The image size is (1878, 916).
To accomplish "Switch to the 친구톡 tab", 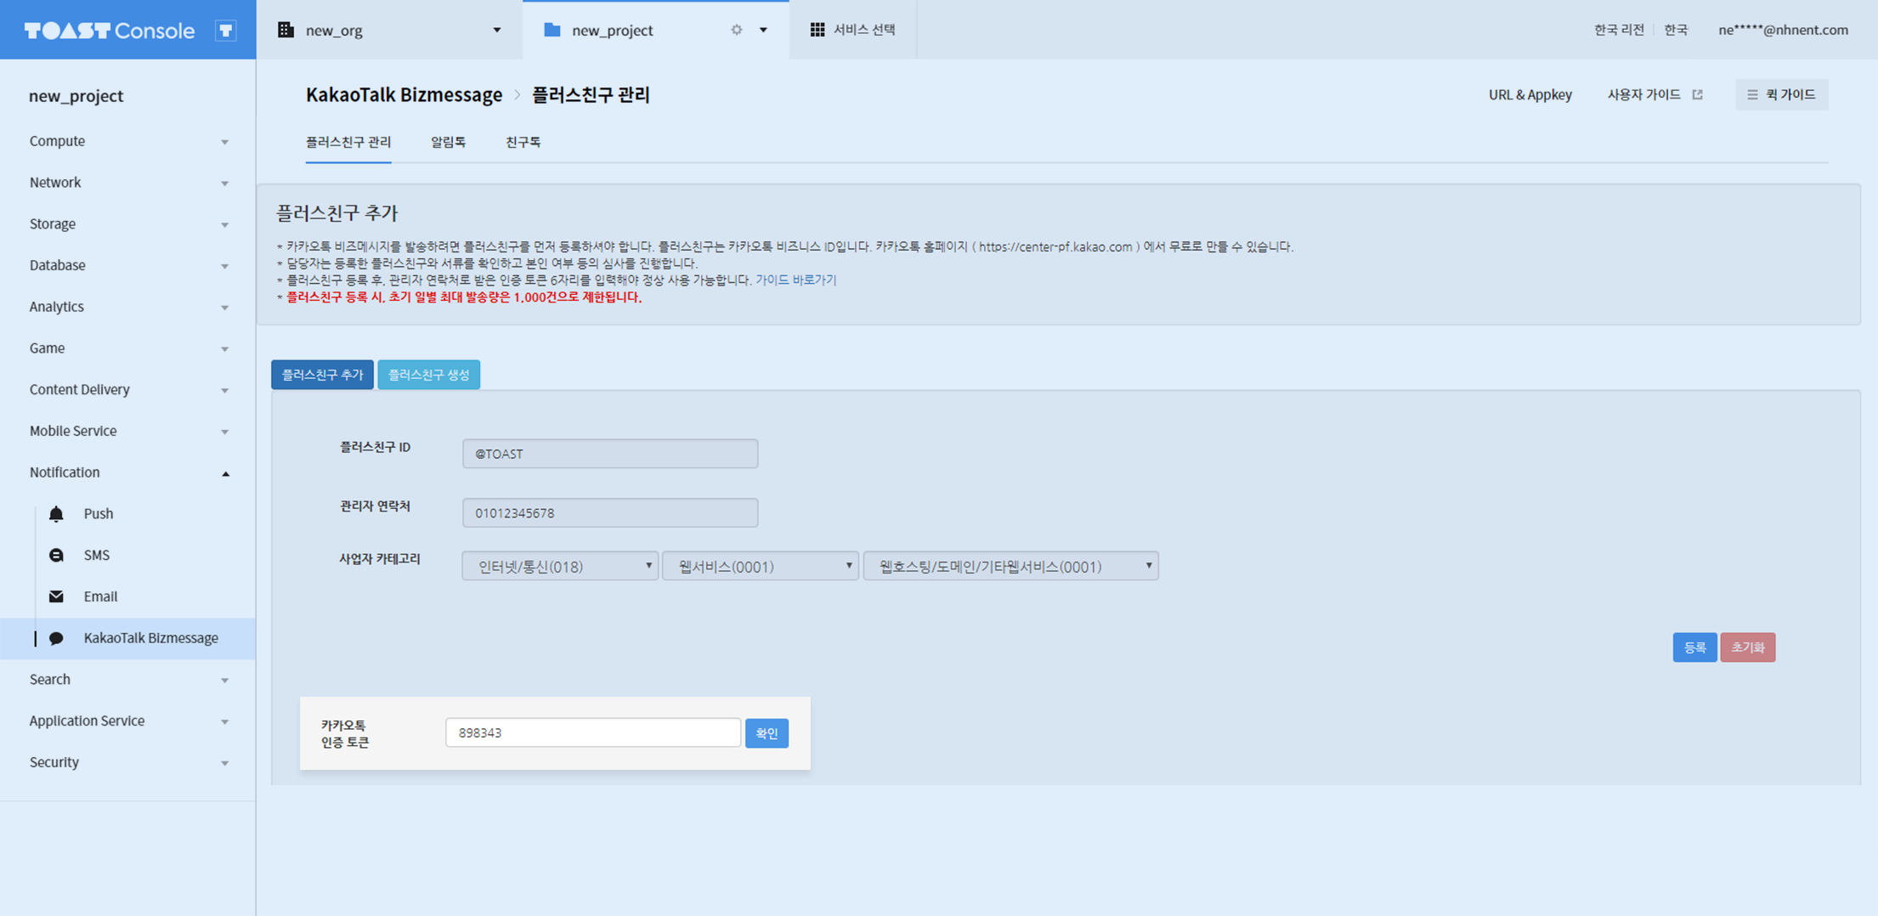I will [x=523, y=142].
